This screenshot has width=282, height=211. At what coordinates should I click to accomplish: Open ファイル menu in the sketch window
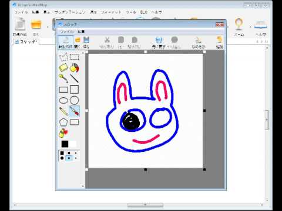(x=66, y=32)
